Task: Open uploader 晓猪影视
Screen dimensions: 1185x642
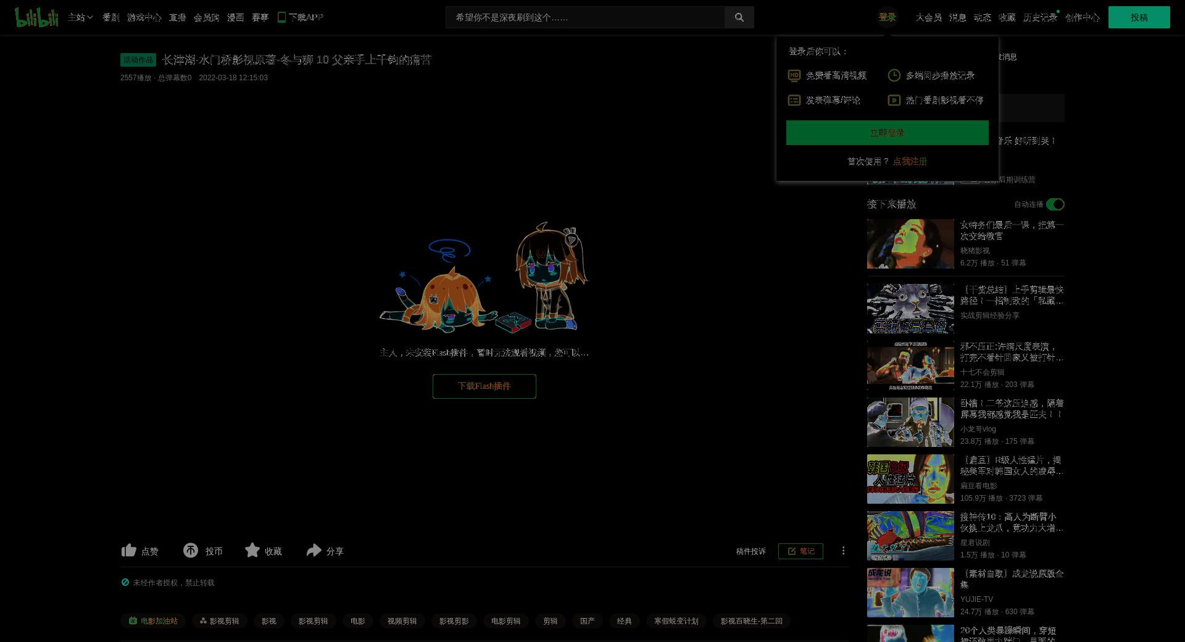Action: pos(975,251)
